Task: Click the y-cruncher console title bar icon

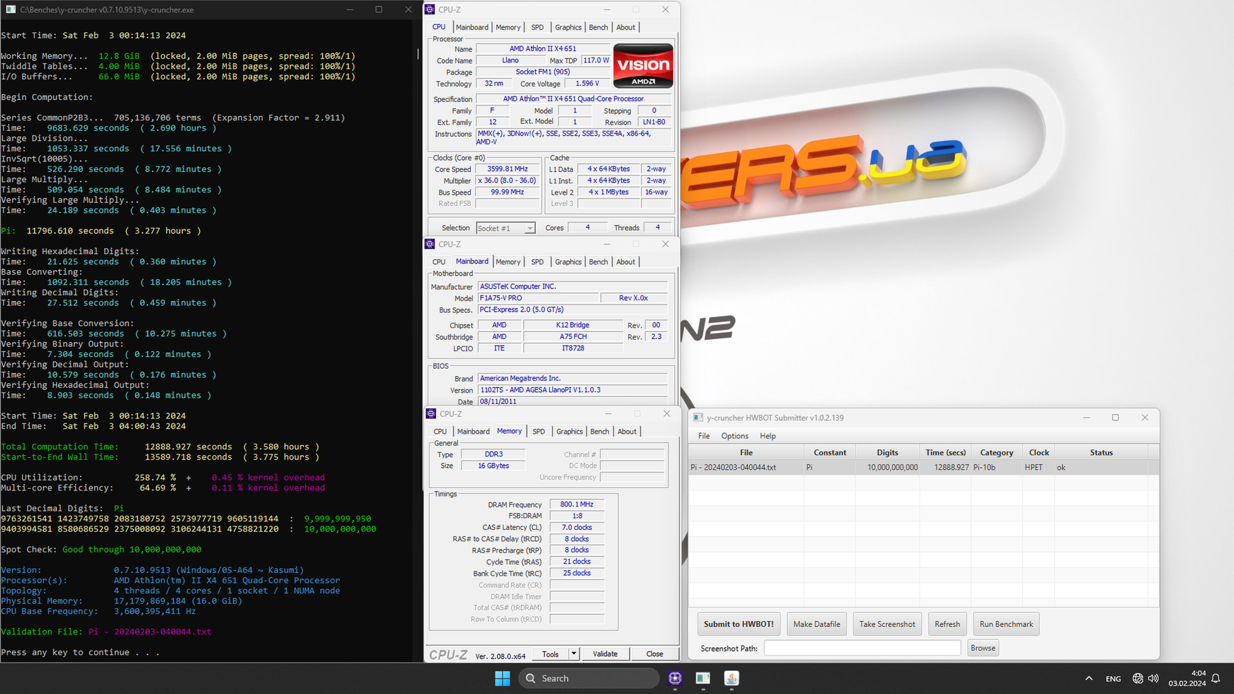Action: point(11,10)
